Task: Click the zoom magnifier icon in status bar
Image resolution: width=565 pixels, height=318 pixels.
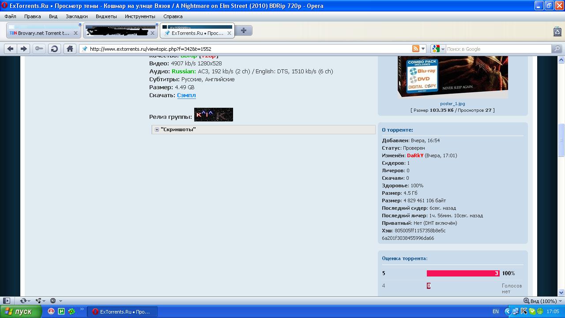Action: (x=526, y=301)
